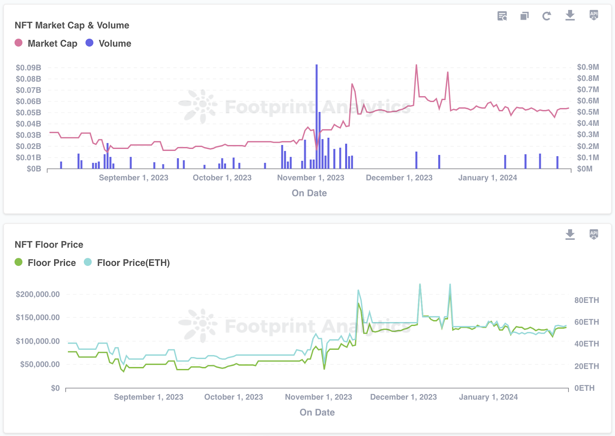
Task: Open the query preview icon on Market Cap chart
Action: click(x=502, y=16)
